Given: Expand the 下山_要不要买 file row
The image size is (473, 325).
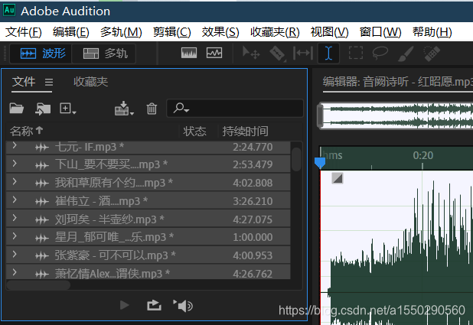Looking at the screenshot, I should point(15,164).
